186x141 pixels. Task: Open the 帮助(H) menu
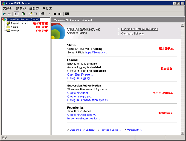(x=47, y=8)
